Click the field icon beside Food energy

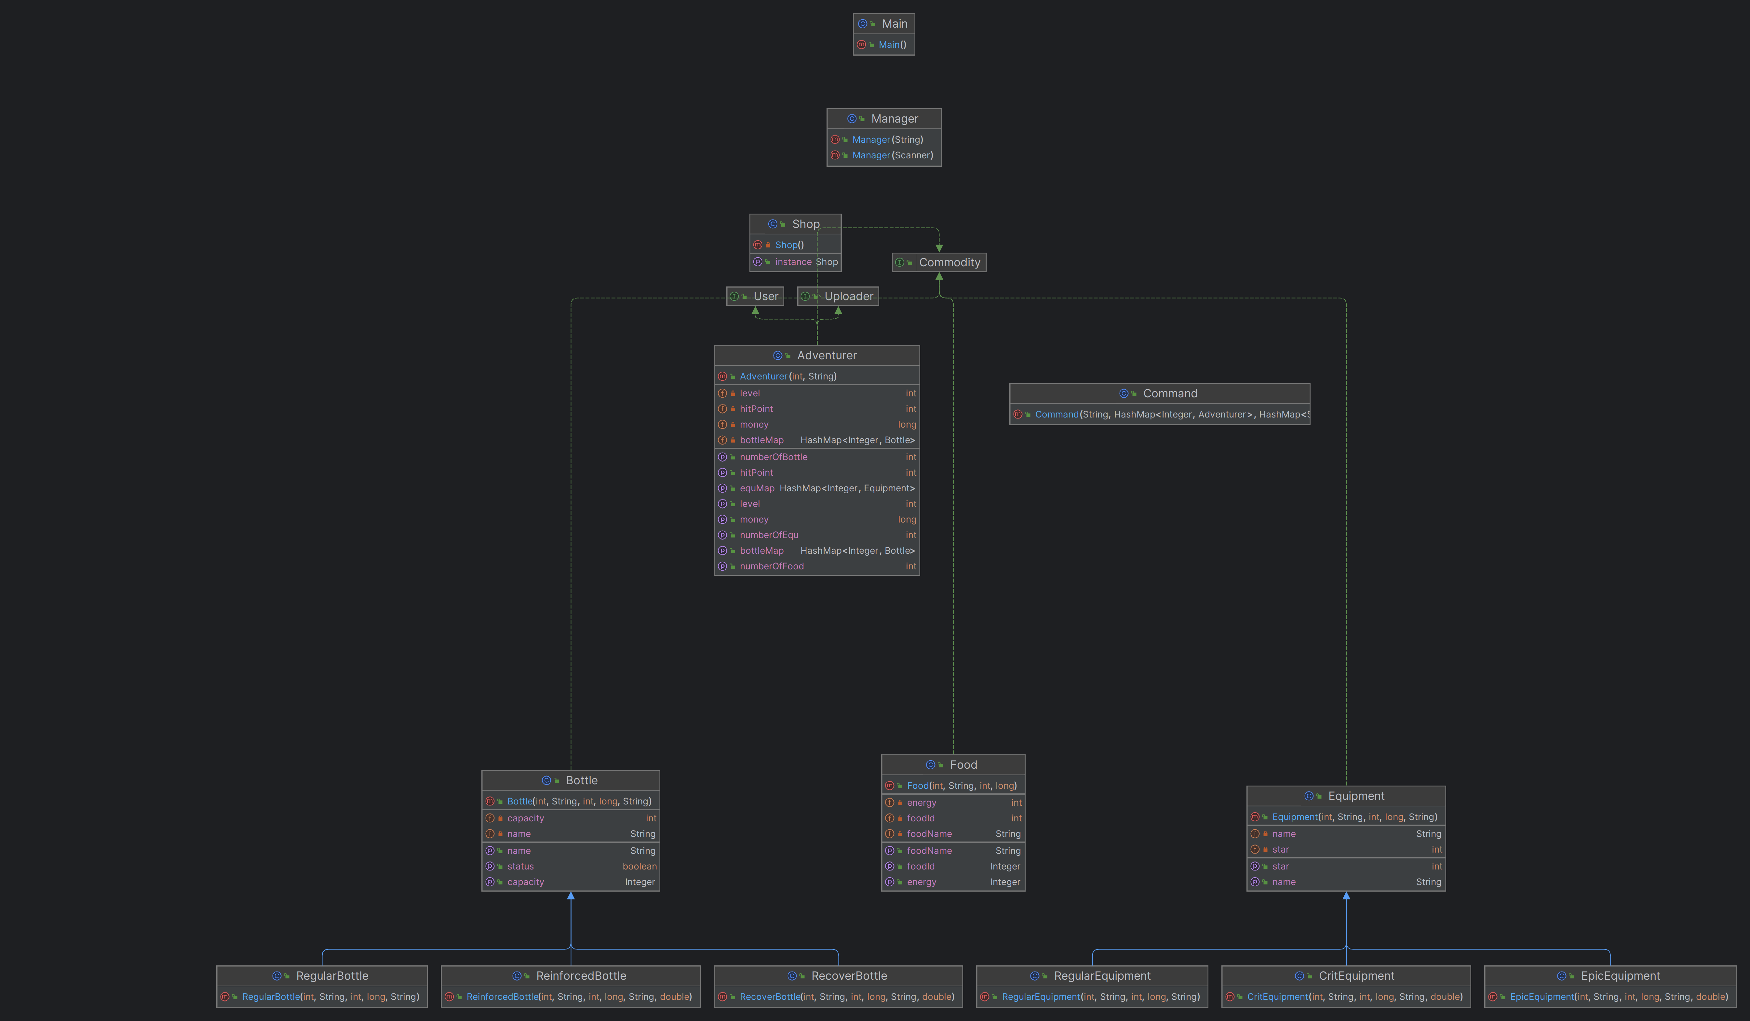(x=890, y=802)
